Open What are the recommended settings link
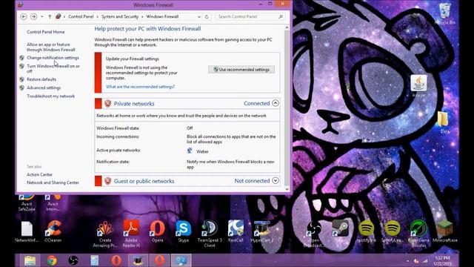Image resolution: width=474 pixels, height=267 pixels. (140, 87)
